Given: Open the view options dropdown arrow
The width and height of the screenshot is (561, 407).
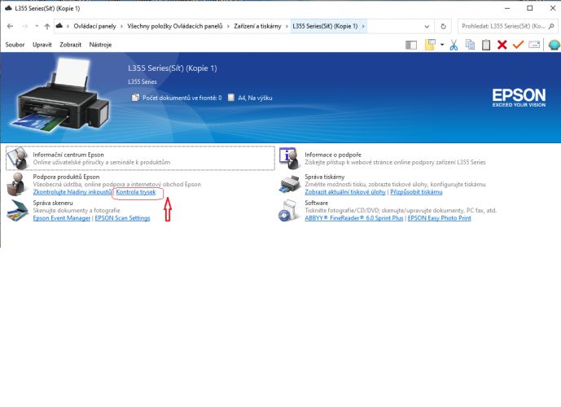Looking at the screenshot, I should tap(442, 45).
